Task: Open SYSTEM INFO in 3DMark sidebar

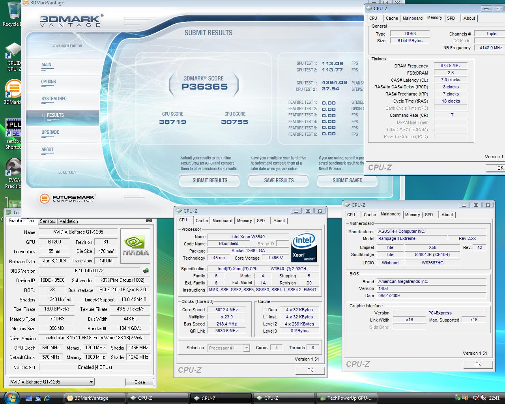Action: click(54, 99)
